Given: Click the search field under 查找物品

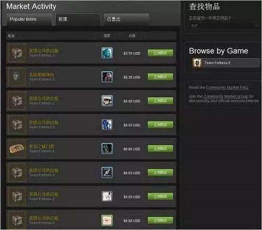Looking at the screenshot, I should 222,26.
